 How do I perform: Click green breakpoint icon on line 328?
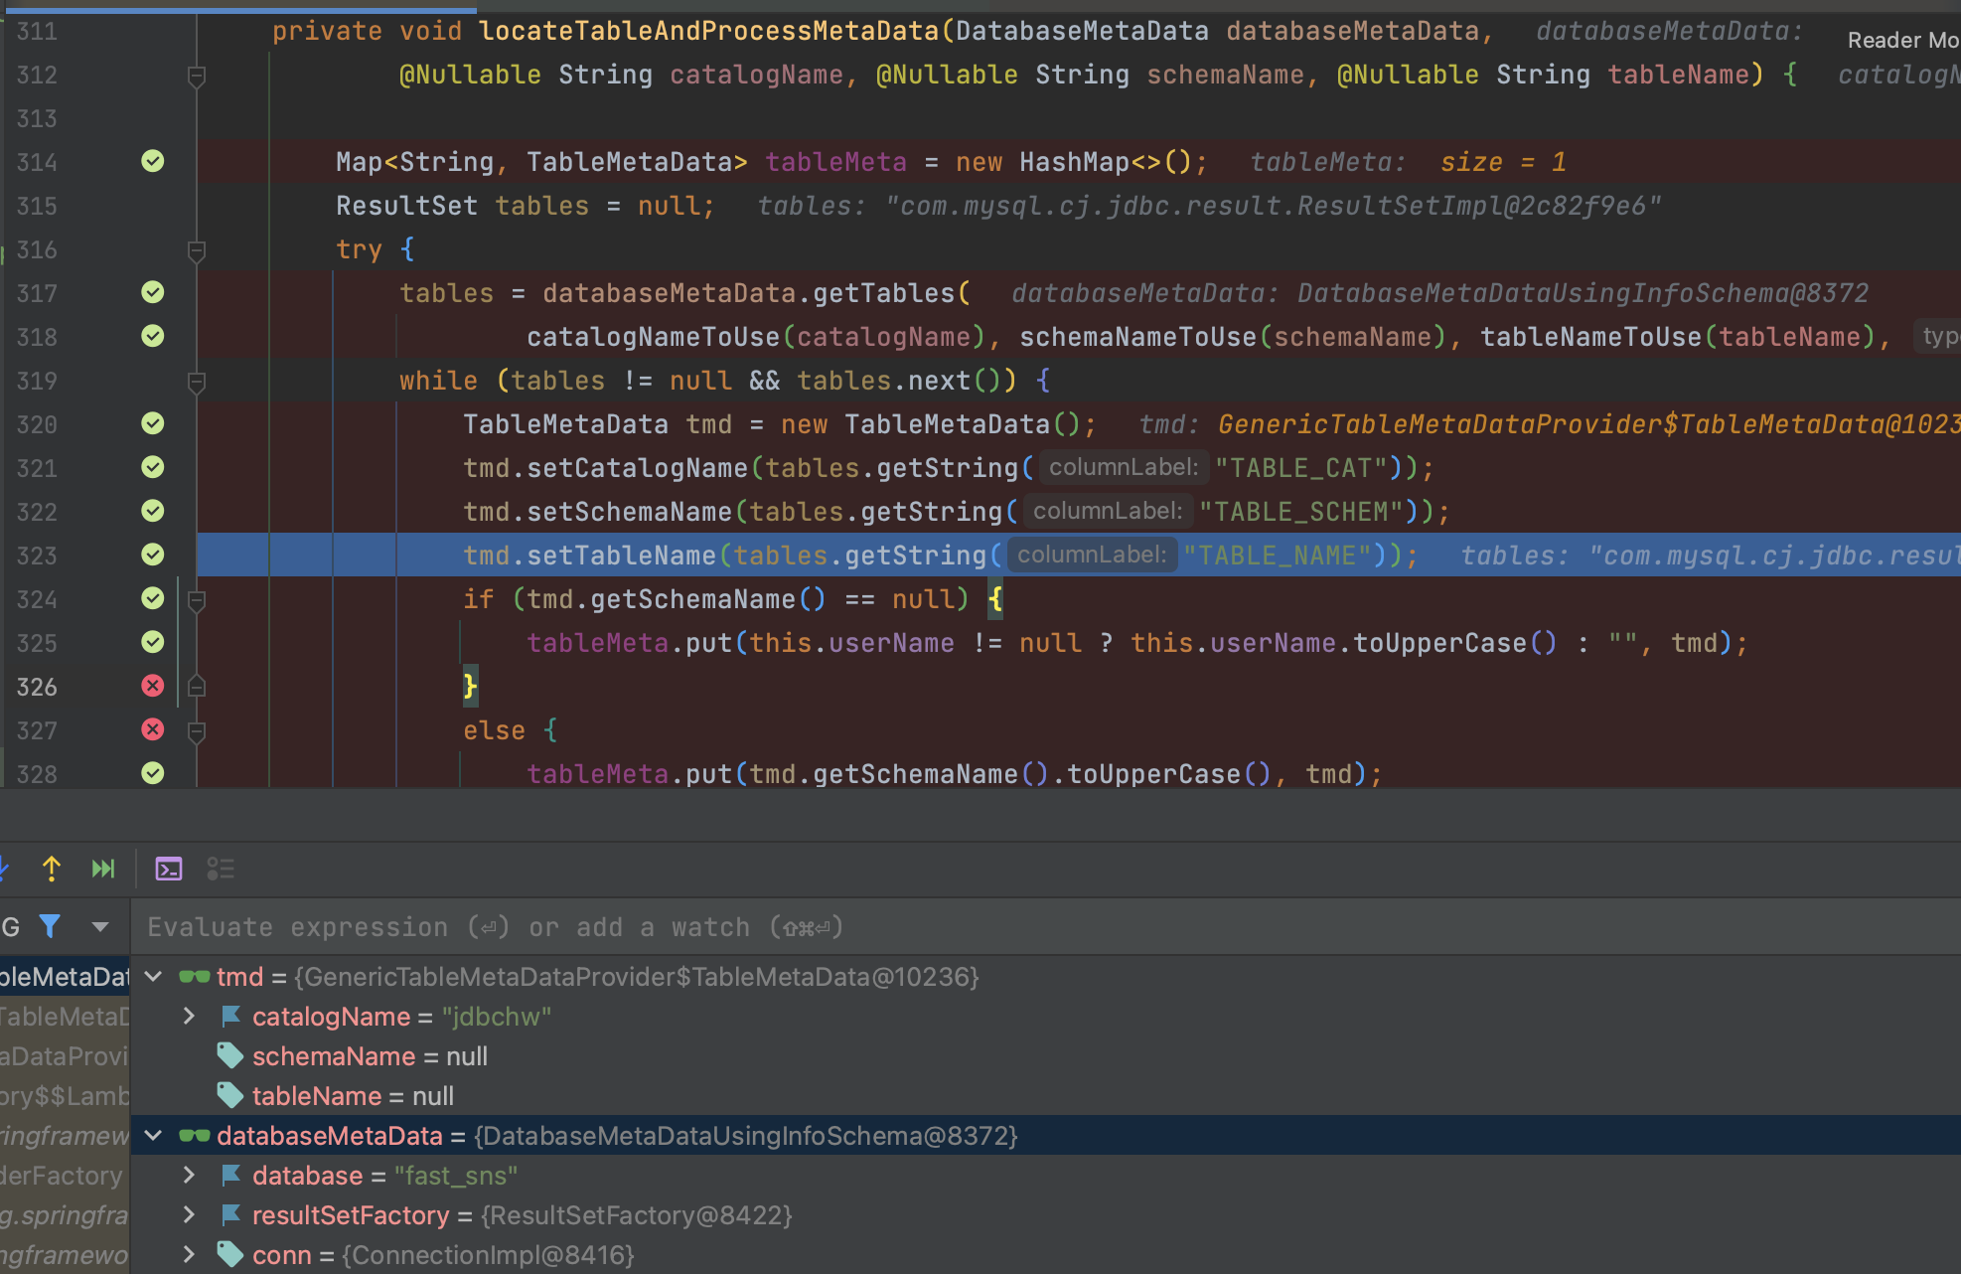click(x=152, y=773)
